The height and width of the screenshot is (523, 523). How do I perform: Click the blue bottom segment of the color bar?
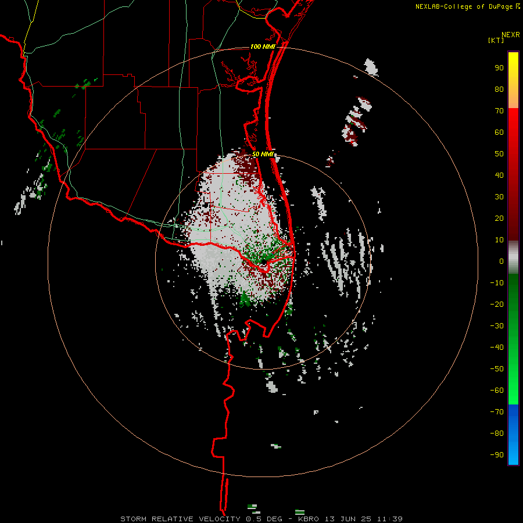(x=513, y=435)
